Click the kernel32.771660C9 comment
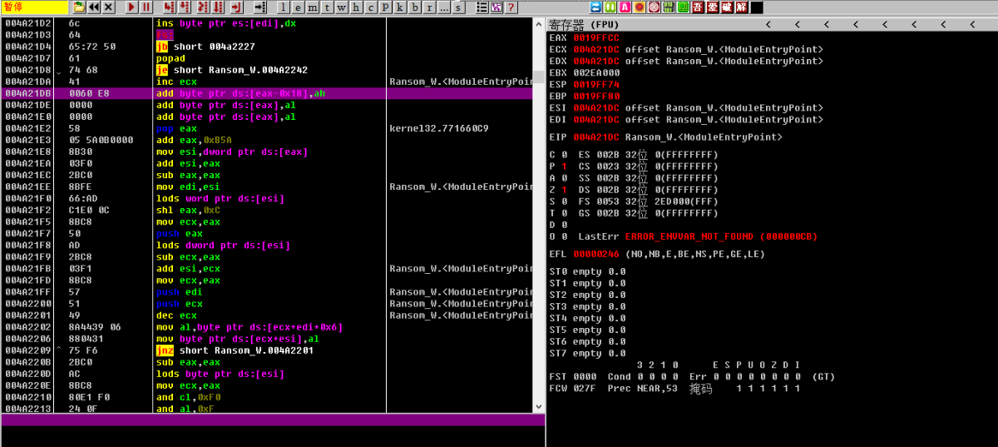The image size is (998, 447). [x=439, y=129]
